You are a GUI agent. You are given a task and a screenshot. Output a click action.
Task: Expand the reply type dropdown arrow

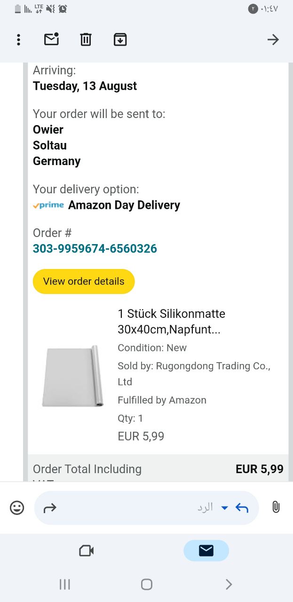tap(225, 507)
